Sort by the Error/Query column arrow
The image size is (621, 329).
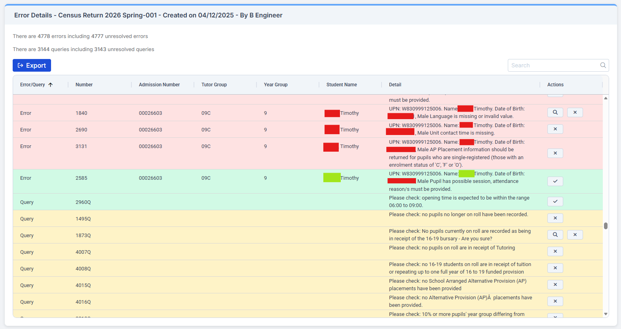coord(51,85)
